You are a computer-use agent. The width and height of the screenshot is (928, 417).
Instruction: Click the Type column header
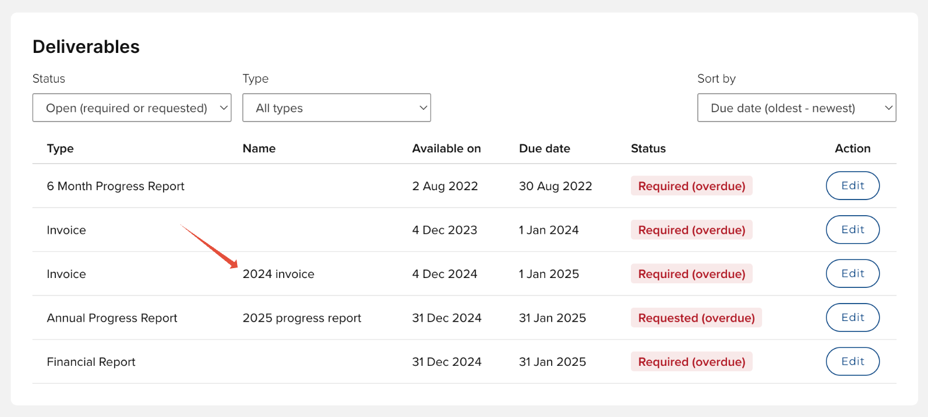60,148
